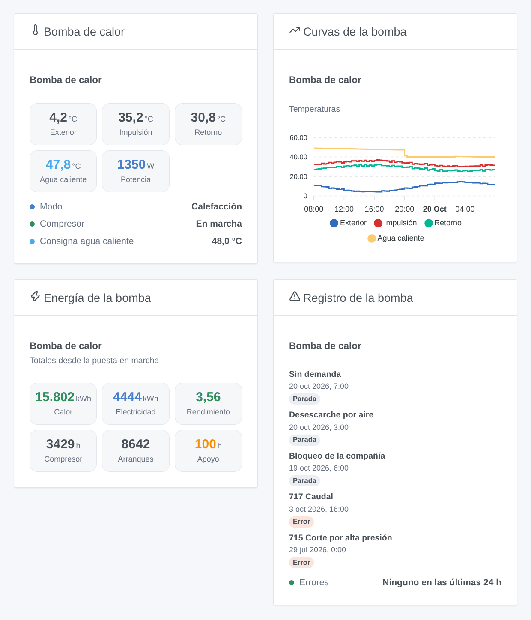
Task: Open the Exterior 4,2 °C tile
Action: (x=63, y=124)
